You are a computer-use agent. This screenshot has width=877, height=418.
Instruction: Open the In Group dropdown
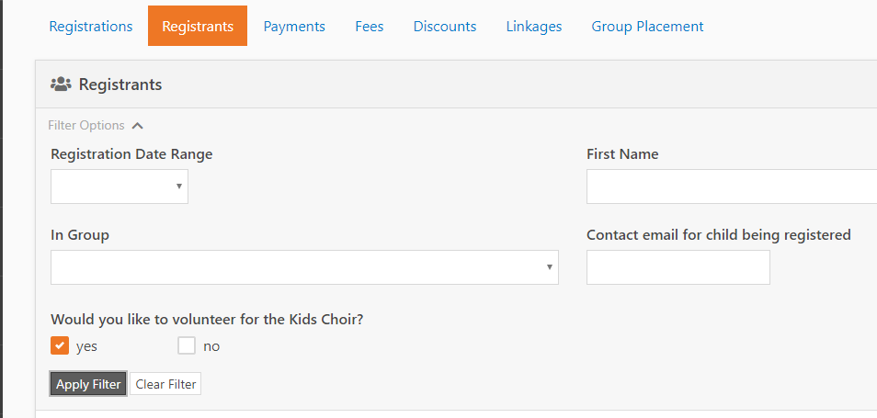[304, 267]
